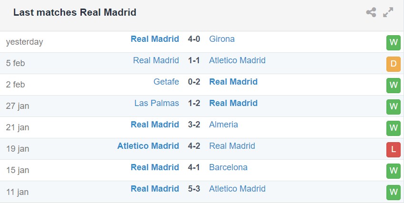The height and width of the screenshot is (203, 404).
Task: Click the share icon in the header
Action: click(x=371, y=13)
